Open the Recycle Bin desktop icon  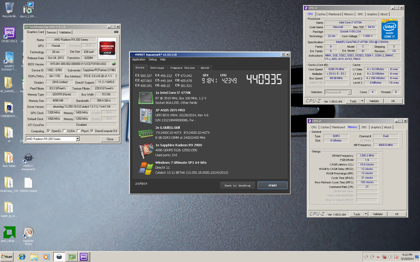[x=9, y=10]
